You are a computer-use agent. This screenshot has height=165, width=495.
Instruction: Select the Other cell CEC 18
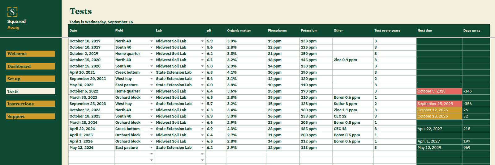coord(353,129)
